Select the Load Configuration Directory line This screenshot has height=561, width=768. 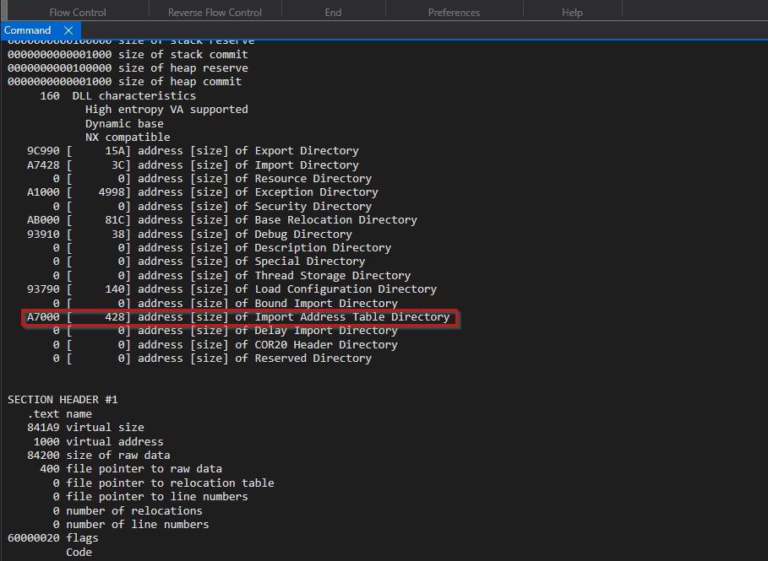coord(232,289)
